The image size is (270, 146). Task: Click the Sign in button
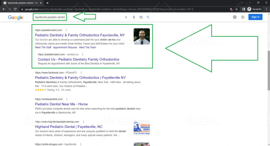255,17
